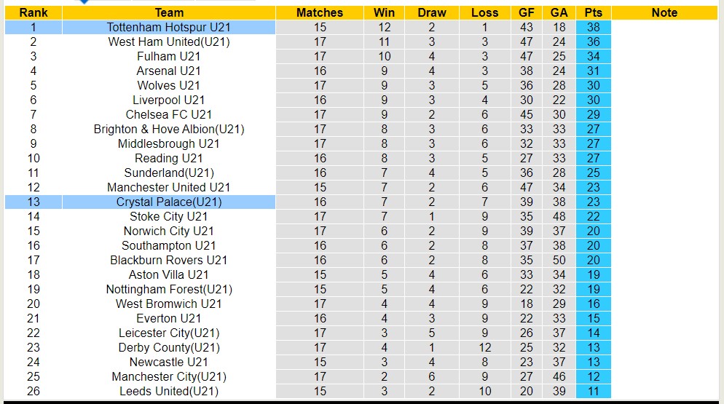
Task: Open the Chelsea FC U21 team link
Action: 169,114
